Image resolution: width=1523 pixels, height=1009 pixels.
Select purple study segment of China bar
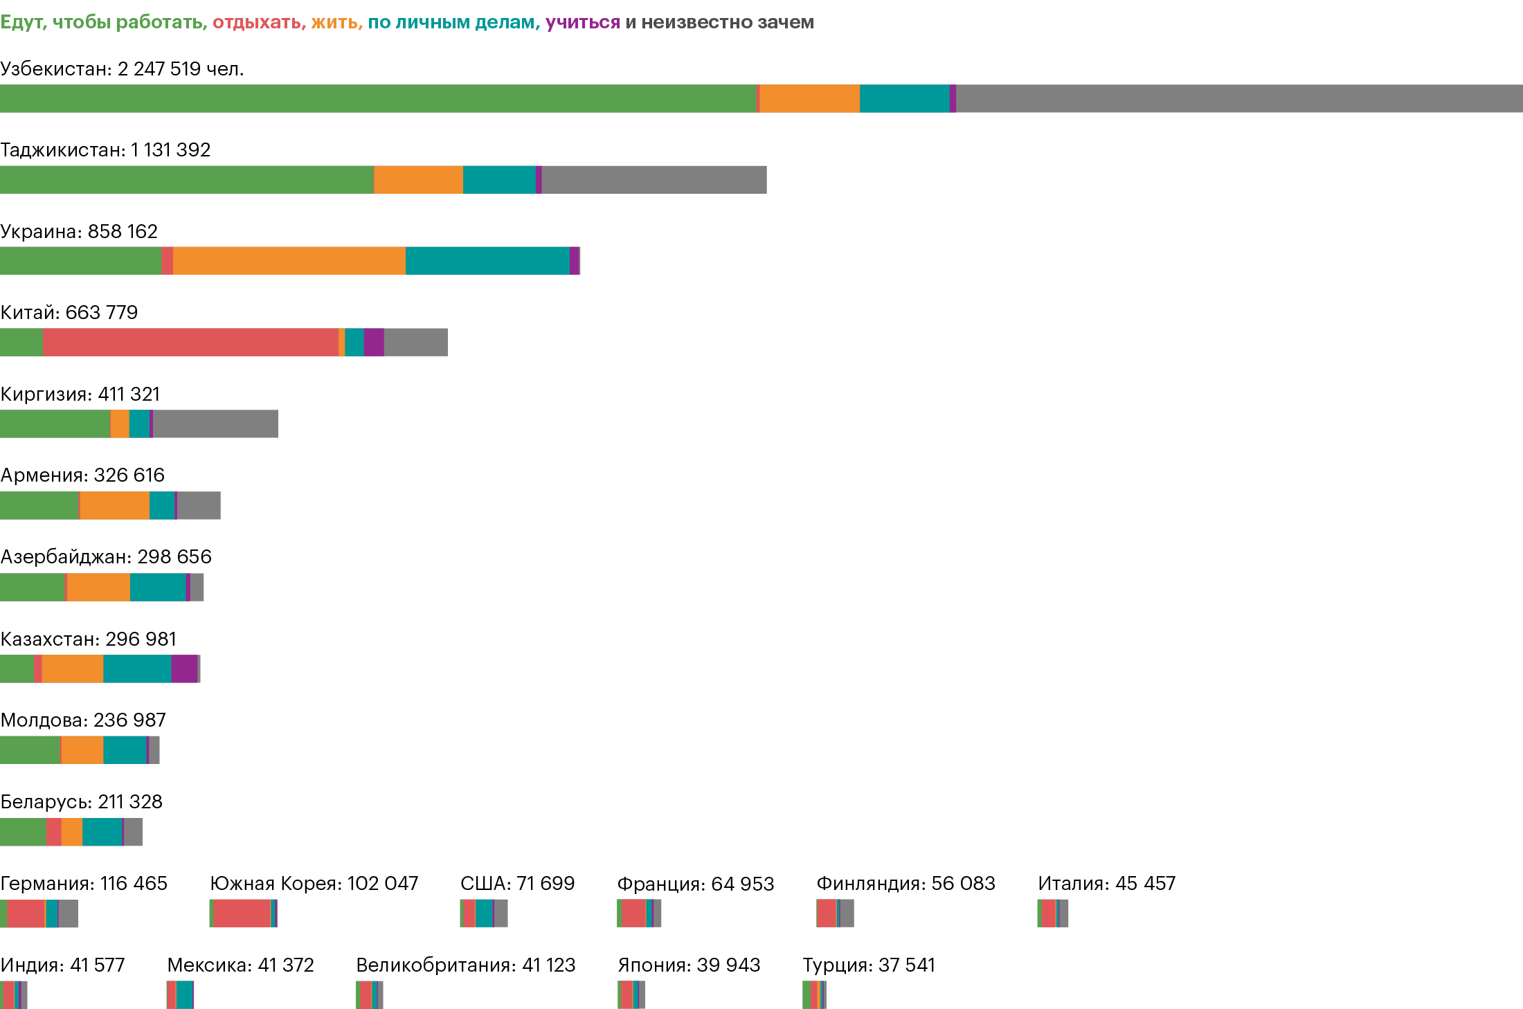coord(374,342)
